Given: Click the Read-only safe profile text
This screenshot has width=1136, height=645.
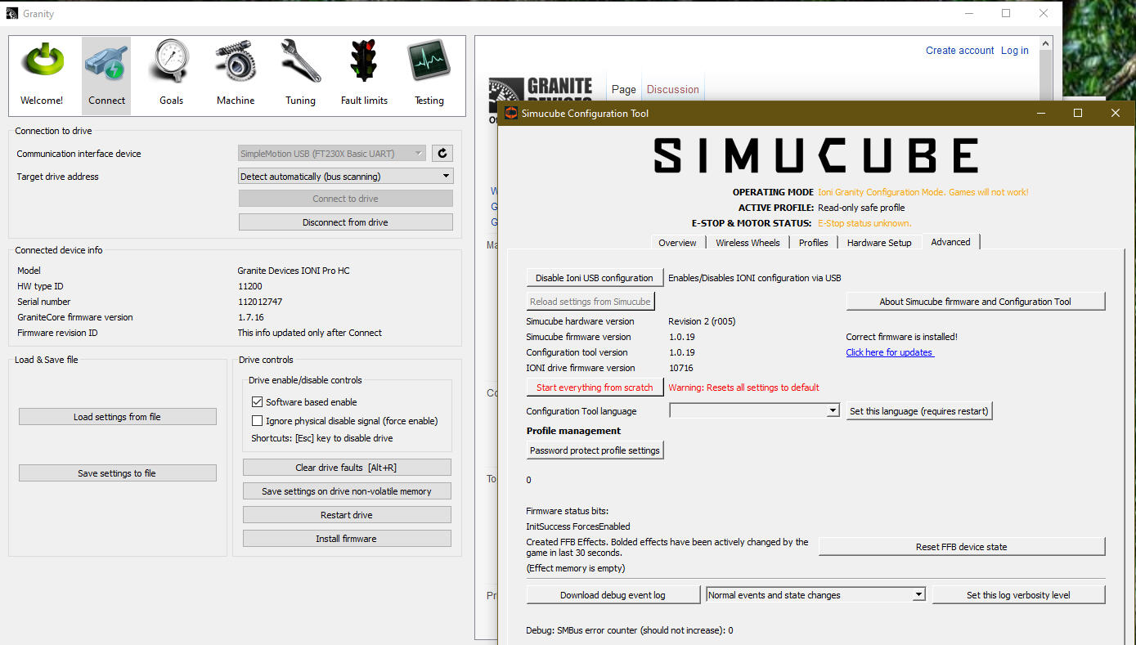Looking at the screenshot, I should click(861, 208).
